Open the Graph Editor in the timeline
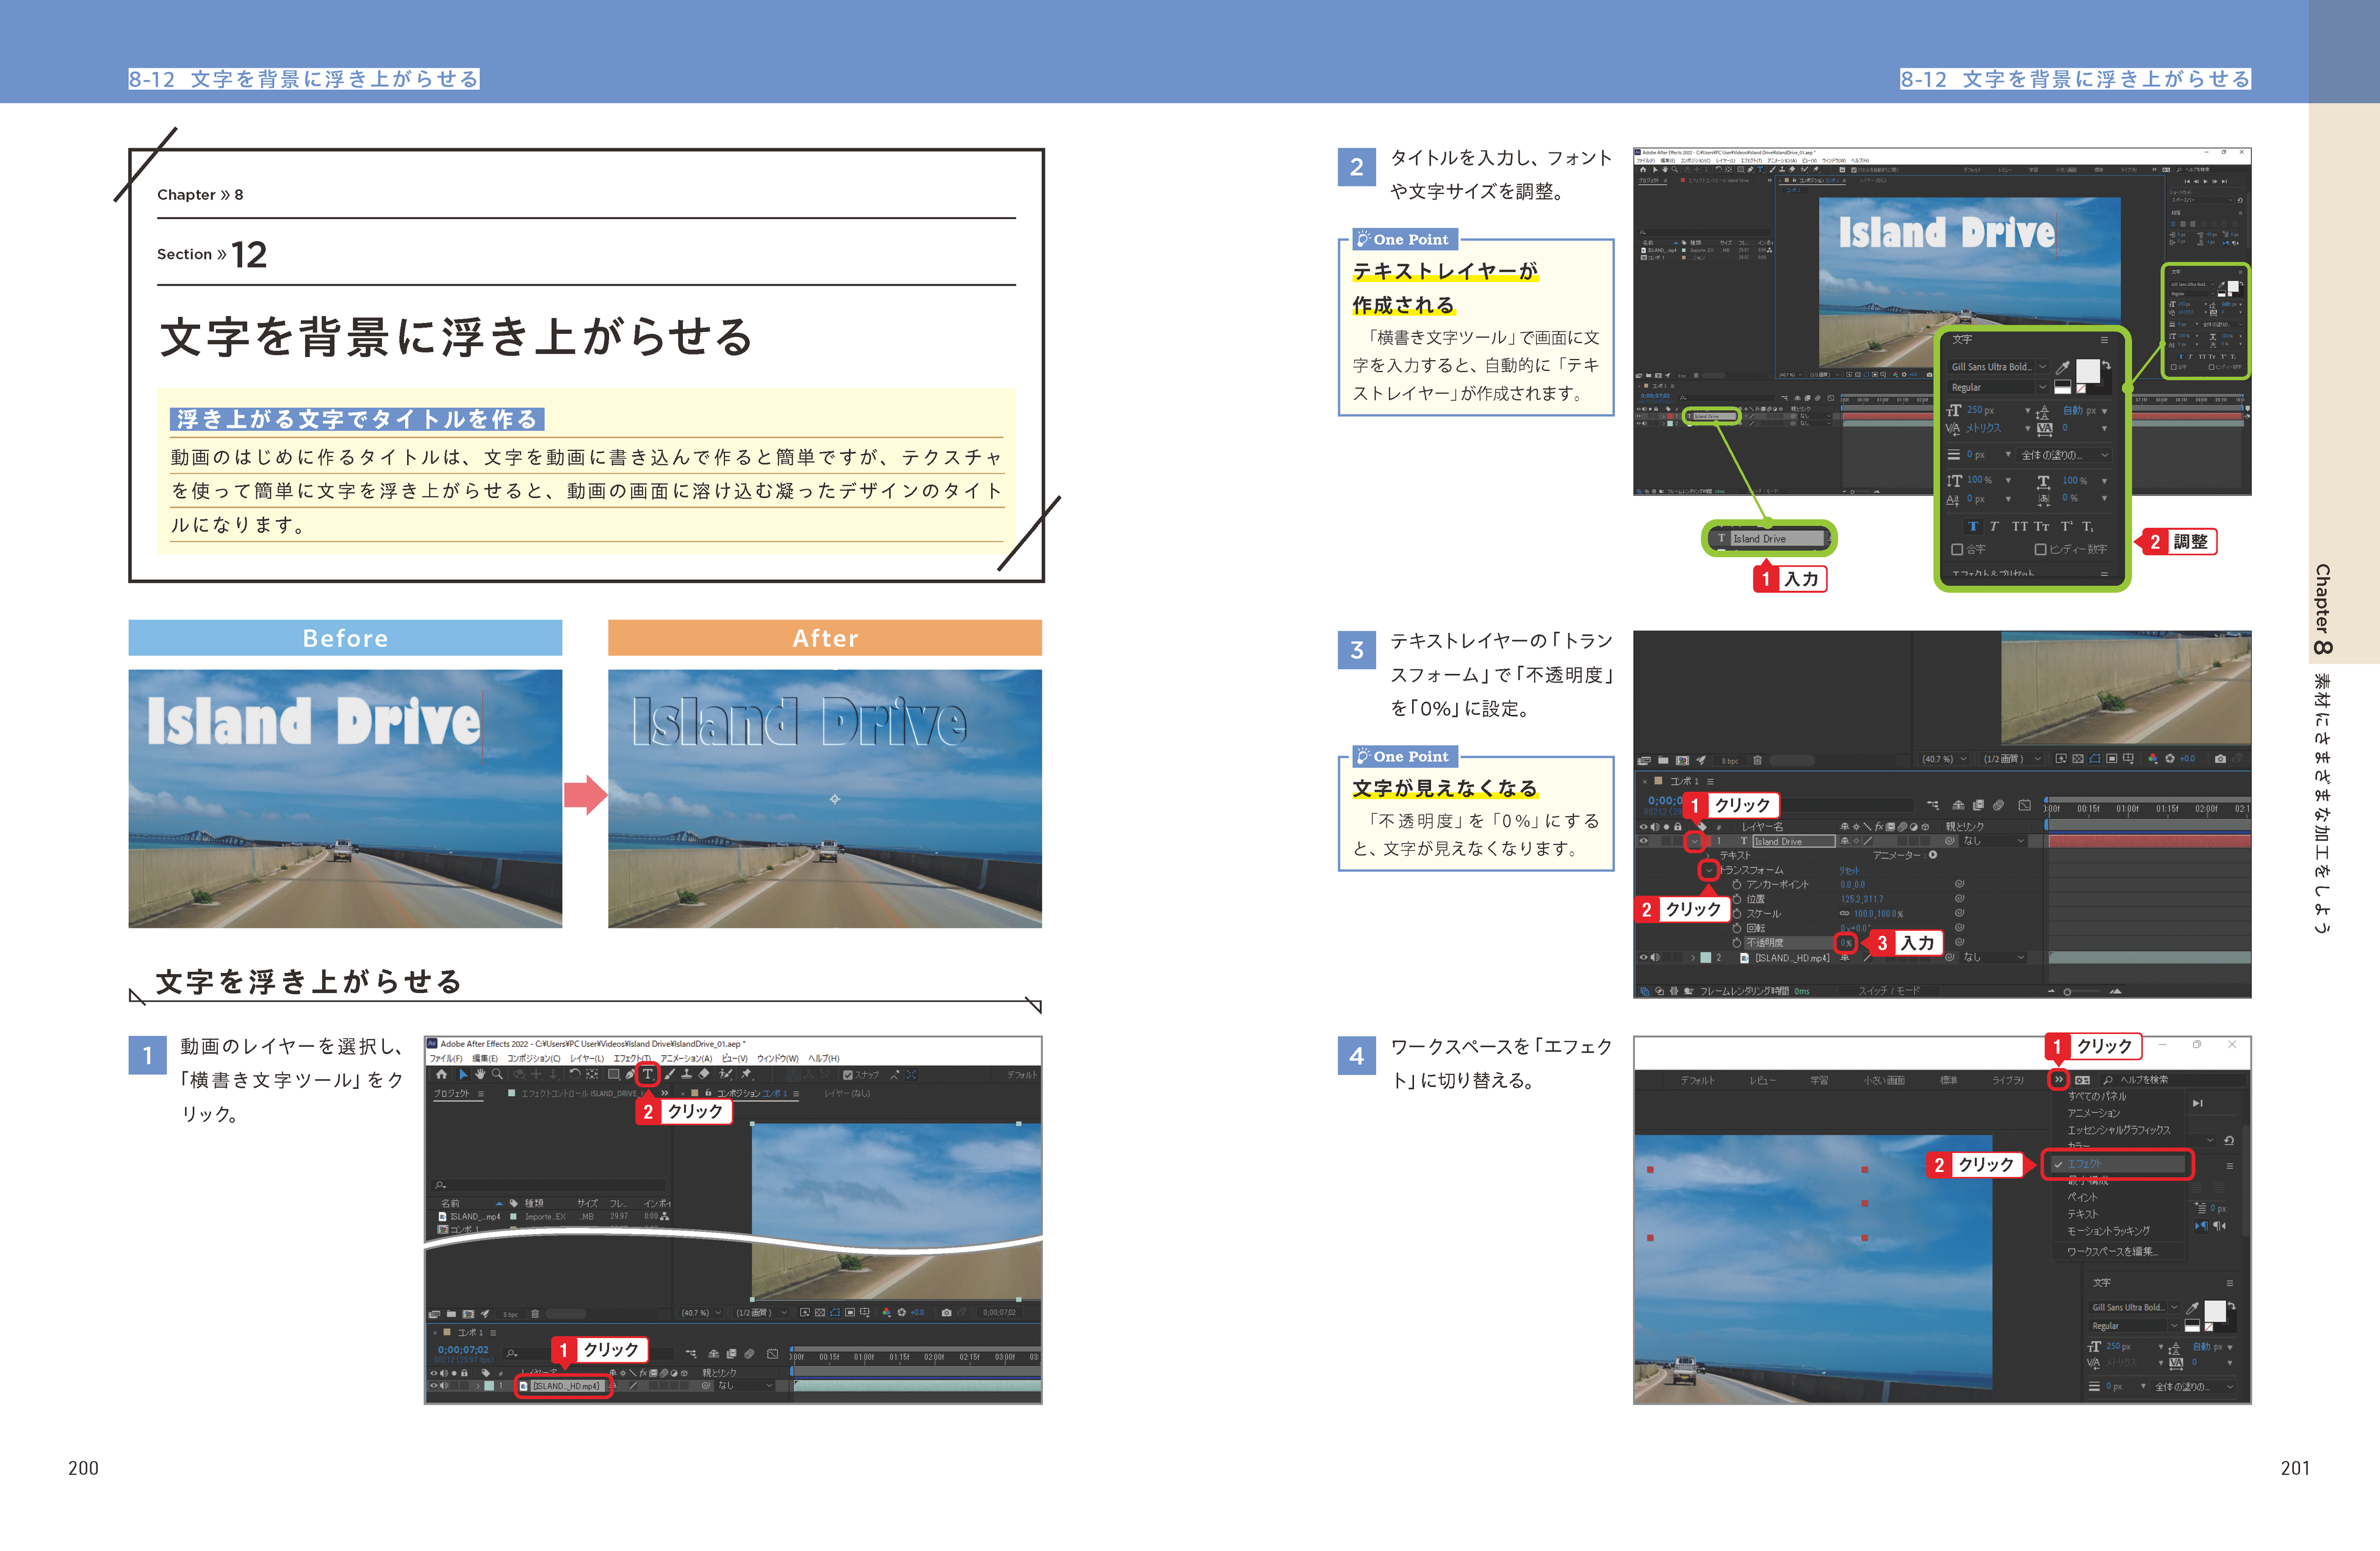Image resolution: width=2380 pixels, height=1551 pixels. pyautogui.click(x=2024, y=805)
